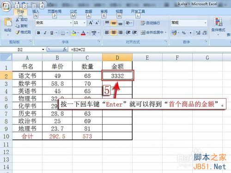The image size is (231, 173).
Task: Open Clipboard group dialog launcher
Action: (30, 42)
